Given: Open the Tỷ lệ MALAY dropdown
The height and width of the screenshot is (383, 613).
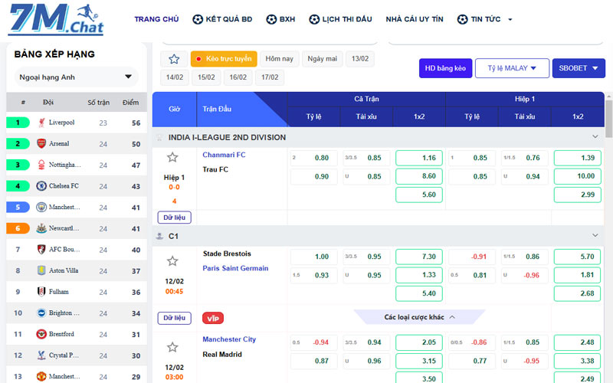Looking at the screenshot, I should pyautogui.click(x=512, y=68).
